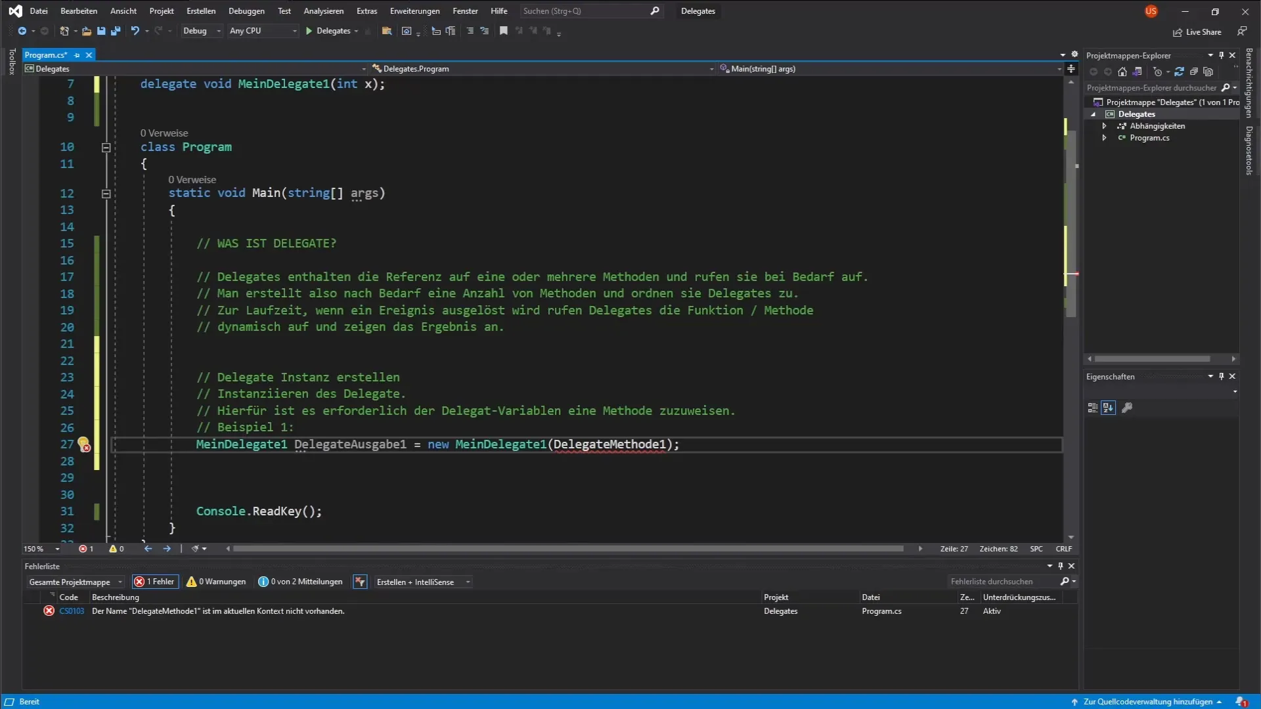This screenshot has height=709, width=1261.
Task: Undo the last edit using the toolbar arrow
Action: click(x=135, y=31)
